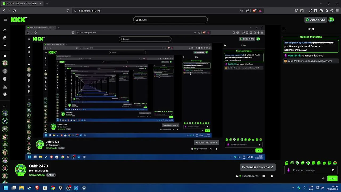Click the live stream video player
Viewport: 341px width, 192px height.
coord(145,93)
